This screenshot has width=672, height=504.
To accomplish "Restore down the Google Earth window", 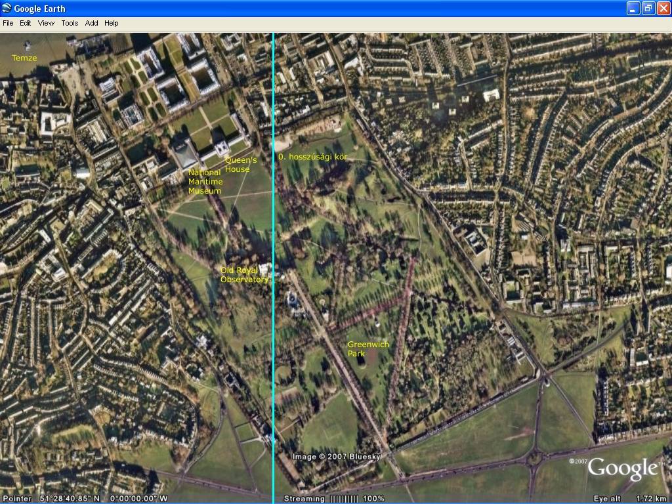I will [648, 8].
